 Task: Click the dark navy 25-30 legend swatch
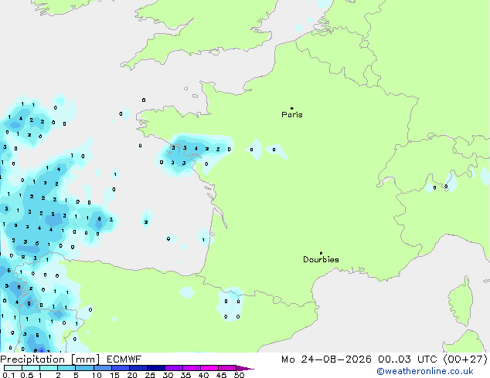point(156,368)
